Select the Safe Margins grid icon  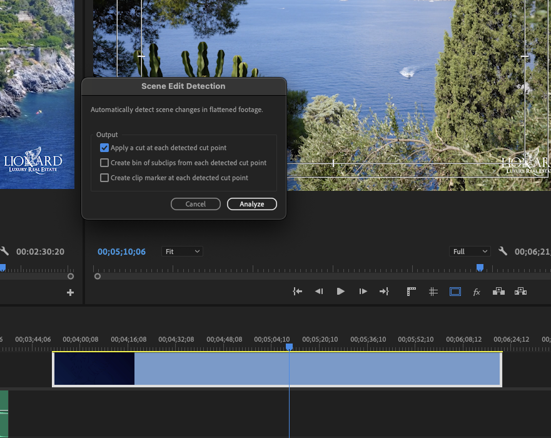[433, 291]
